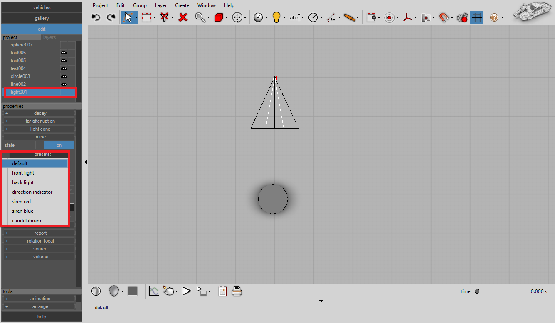Open dropdown arrow next to red cube
The image size is (555, 323).
[x=227, y=18]
